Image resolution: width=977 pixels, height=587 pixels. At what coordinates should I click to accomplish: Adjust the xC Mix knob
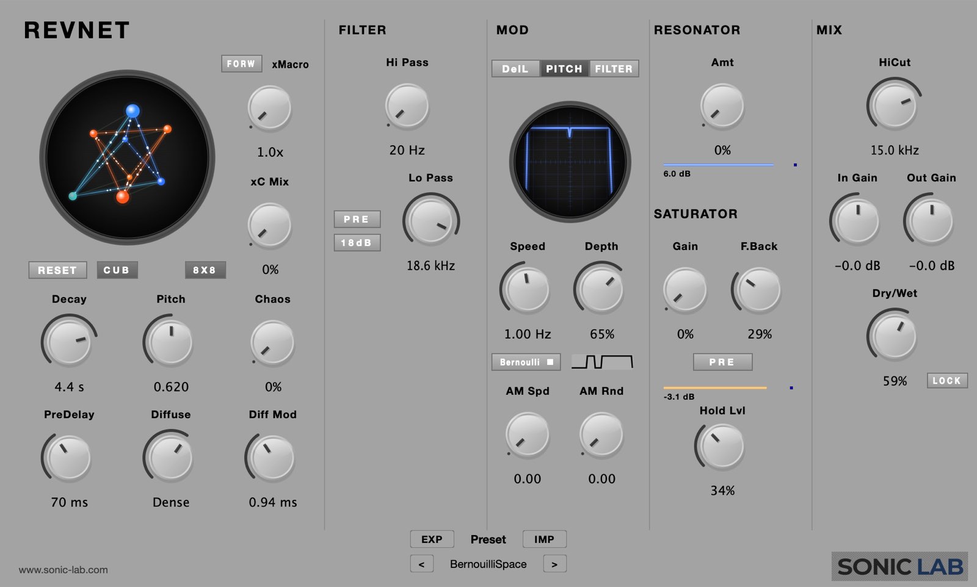[x=269, y=225]
